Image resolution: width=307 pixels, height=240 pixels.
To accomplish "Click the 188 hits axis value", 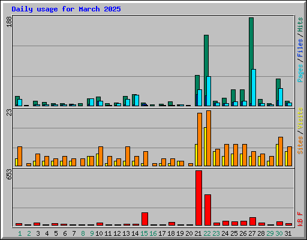I will tap(10, 22).
